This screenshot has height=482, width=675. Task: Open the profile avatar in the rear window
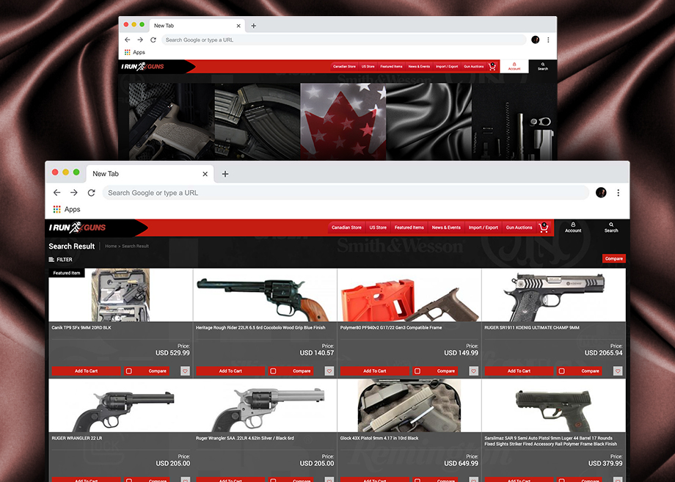click(536, 40)
